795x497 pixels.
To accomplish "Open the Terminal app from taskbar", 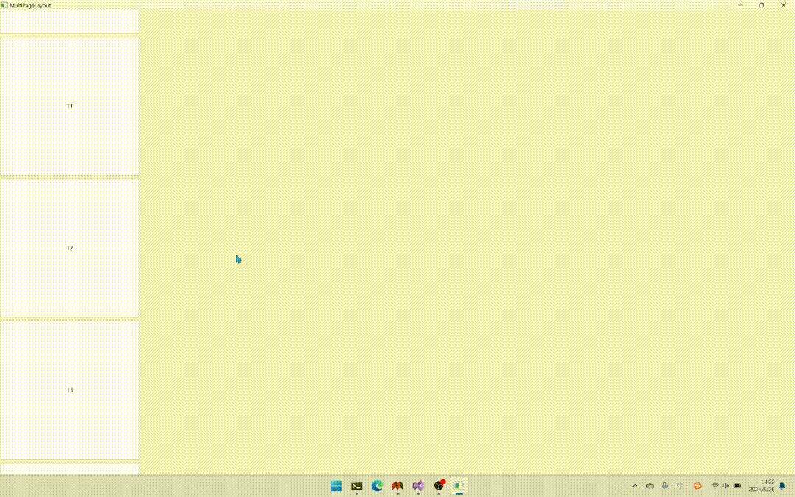I will click(357, 486).
